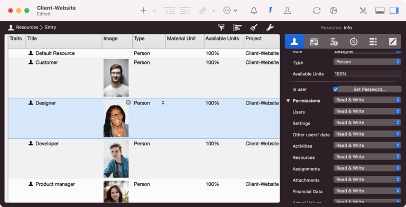Click the wrench icon above table
The width and height of the screenshot is (406, 207).
coord(270,27)
